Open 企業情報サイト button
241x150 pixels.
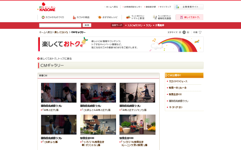189,7
